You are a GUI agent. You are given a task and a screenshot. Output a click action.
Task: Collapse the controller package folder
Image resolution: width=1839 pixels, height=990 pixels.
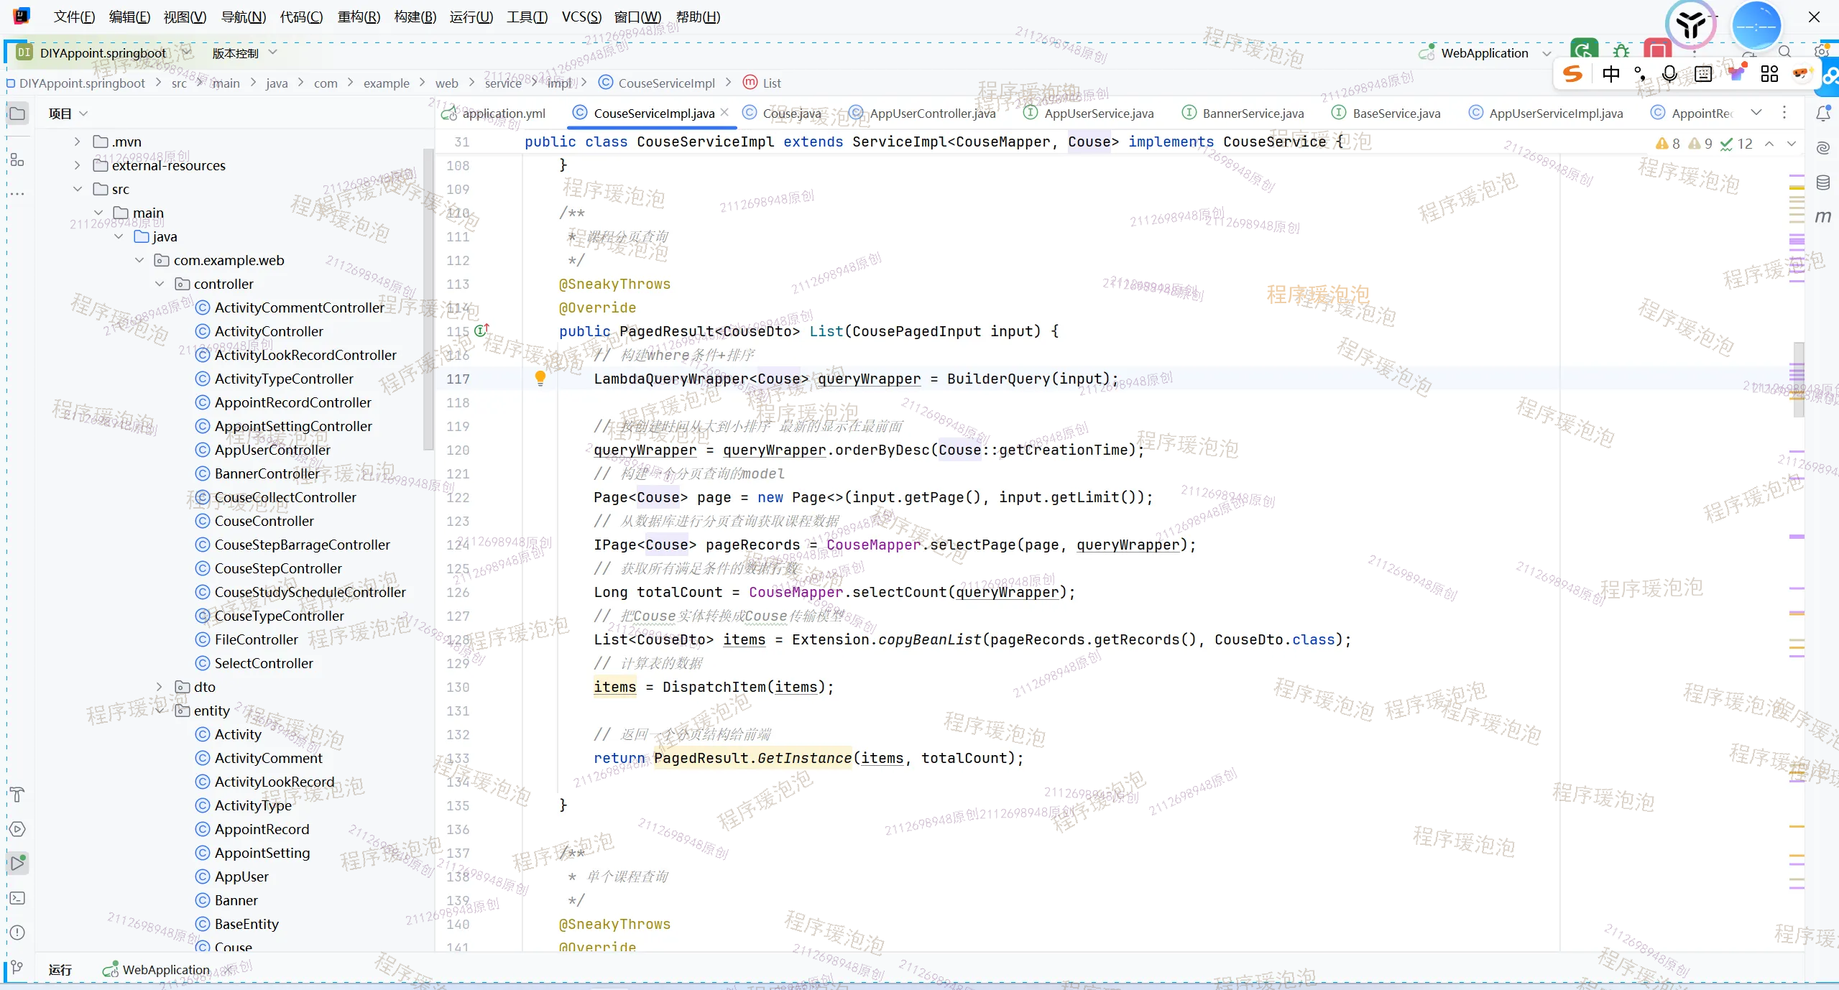tap(160, 284)
